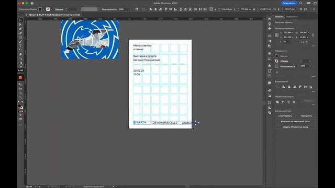Click Unite in the pathfinder section
This screenshot has width=335, height=188.
(277, 102)
